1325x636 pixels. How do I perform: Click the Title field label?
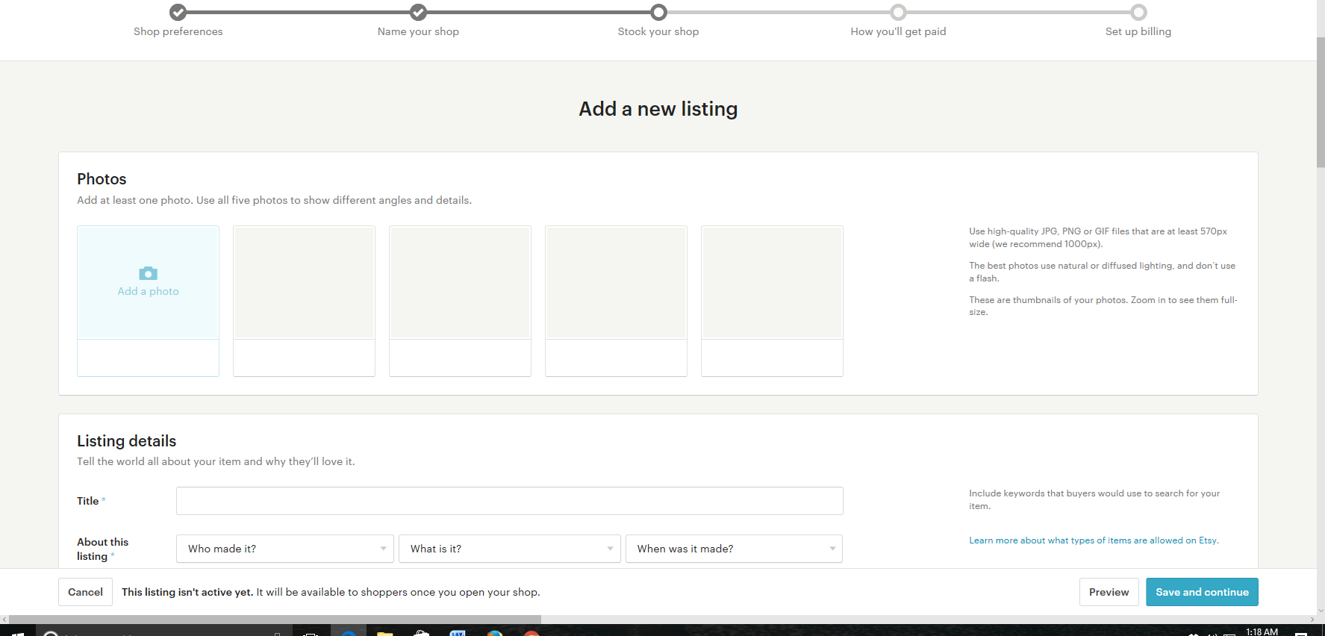click(x=88, y=501)
